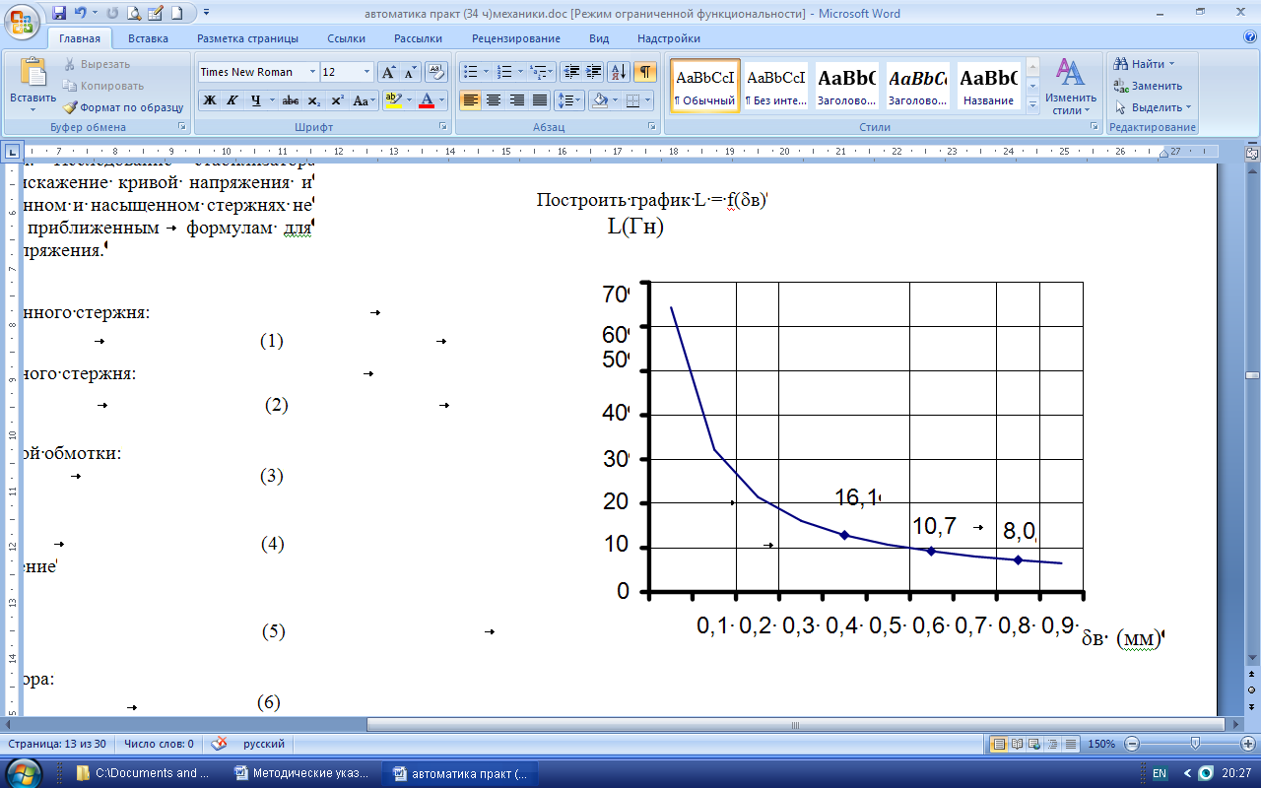
Task: Expand numbered list options arrow
Action: point(519,72)
